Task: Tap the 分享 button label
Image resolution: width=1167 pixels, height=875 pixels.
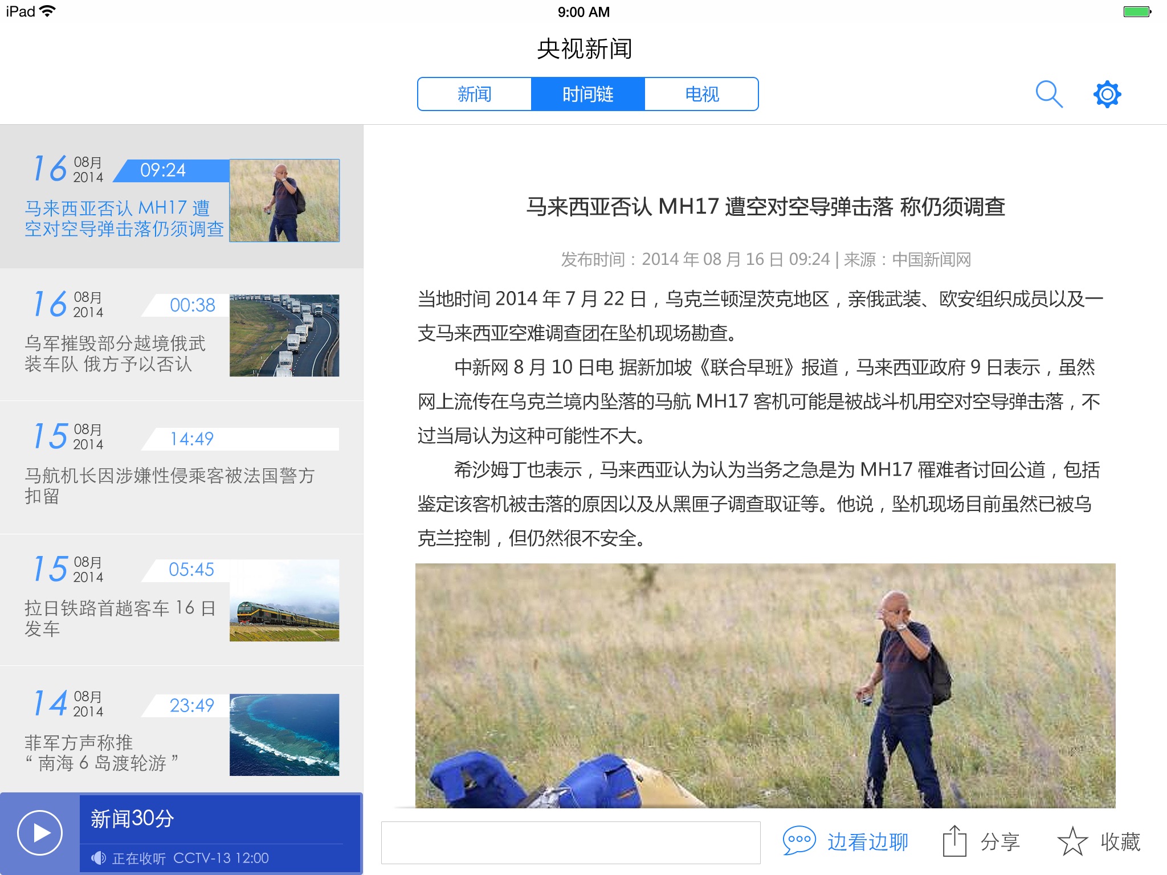Action: click(x=1000, y=841)
